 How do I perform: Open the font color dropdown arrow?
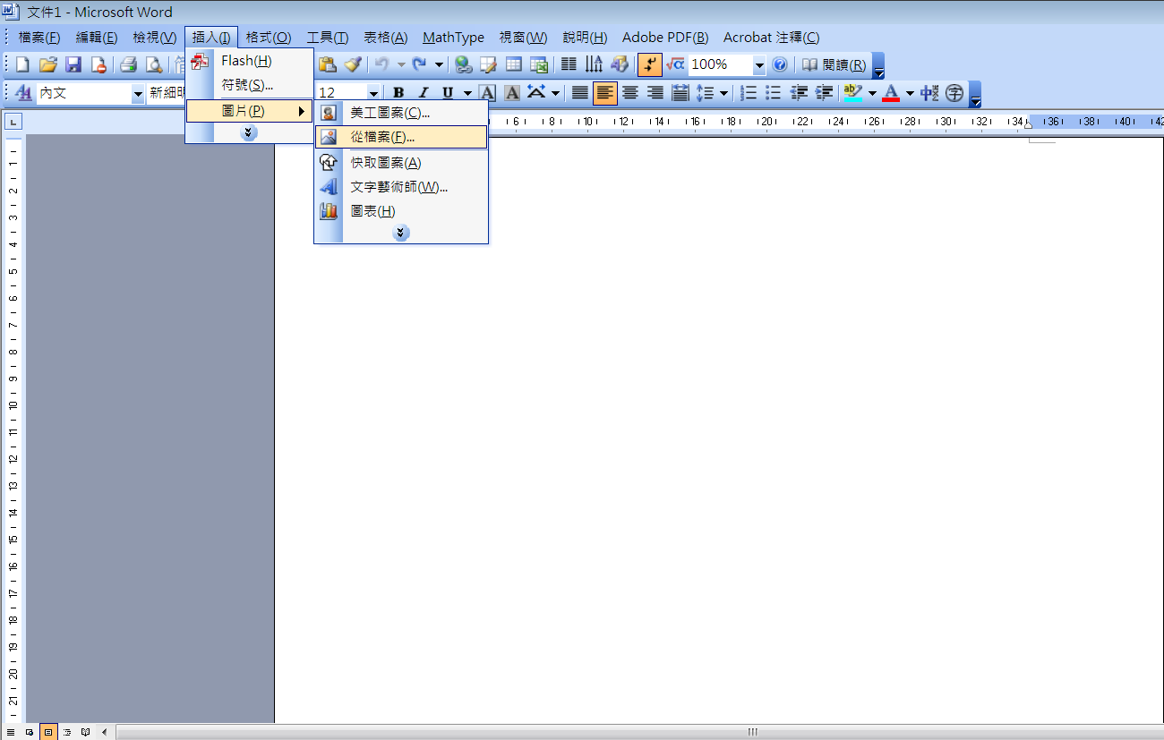(910, 93)
